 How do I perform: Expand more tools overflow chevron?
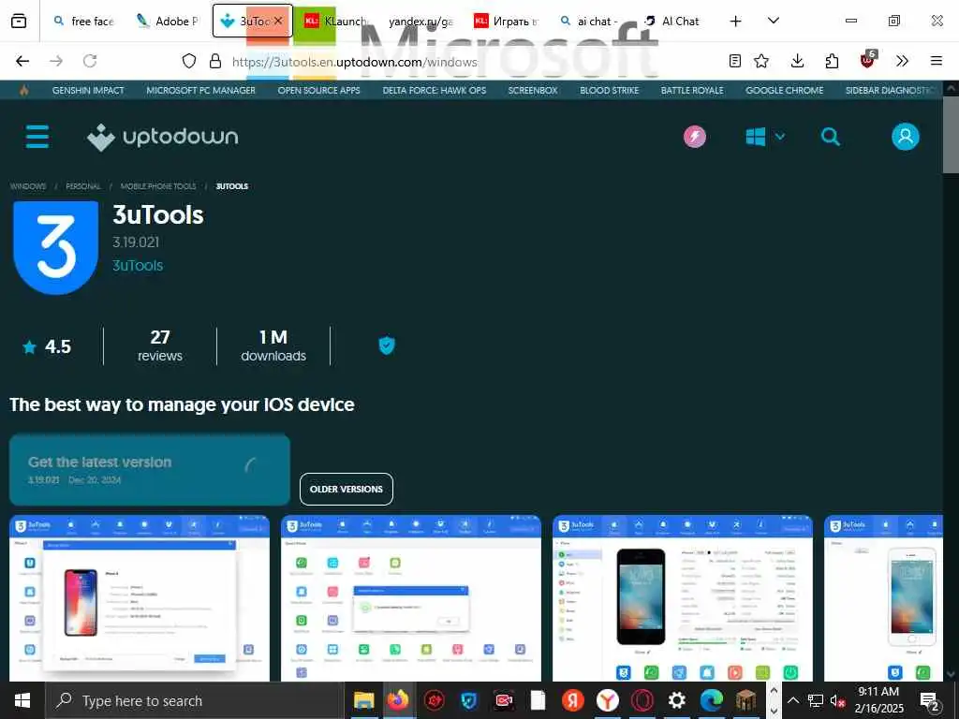coord(902,61)
